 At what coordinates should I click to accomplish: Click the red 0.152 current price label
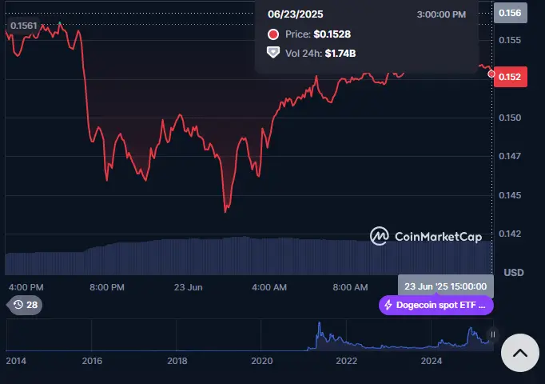point(509,77)
